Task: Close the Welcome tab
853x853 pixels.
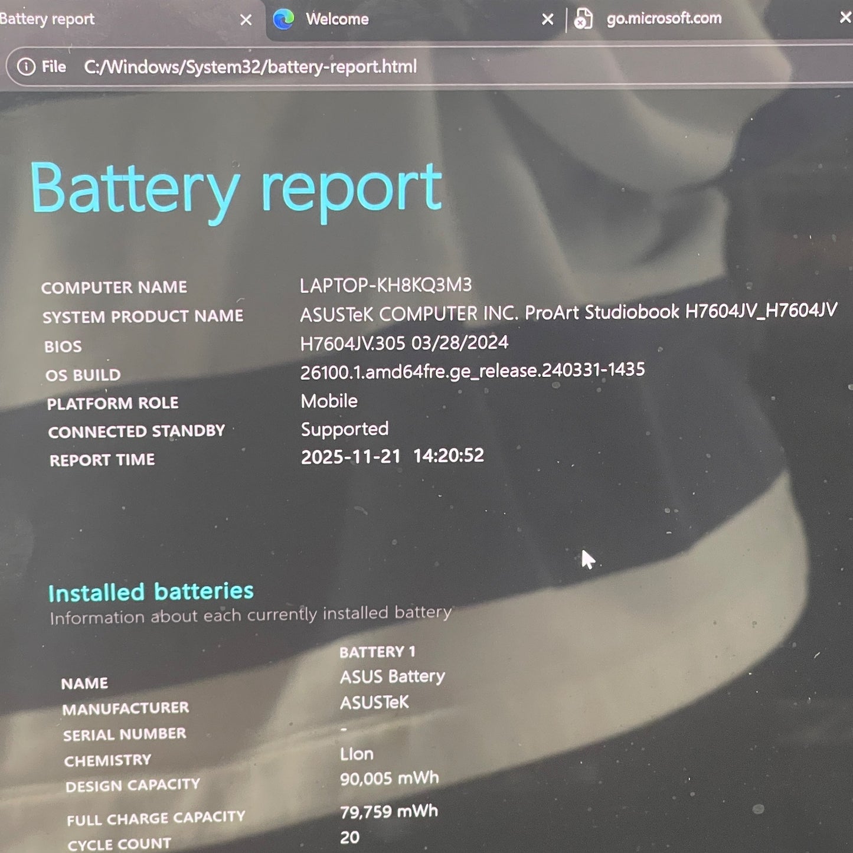Action: (547, 19)
